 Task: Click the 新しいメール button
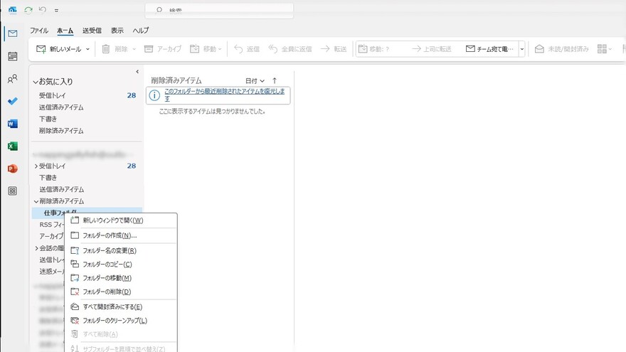(x=59, y=49)
